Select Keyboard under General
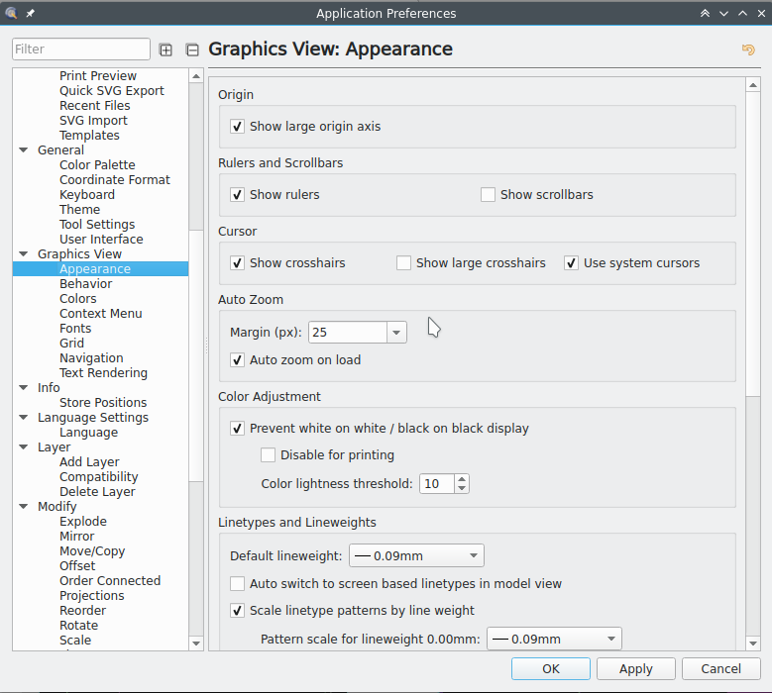 click(87, 195)
